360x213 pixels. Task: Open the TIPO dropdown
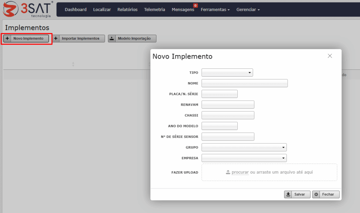pos(227,73)
